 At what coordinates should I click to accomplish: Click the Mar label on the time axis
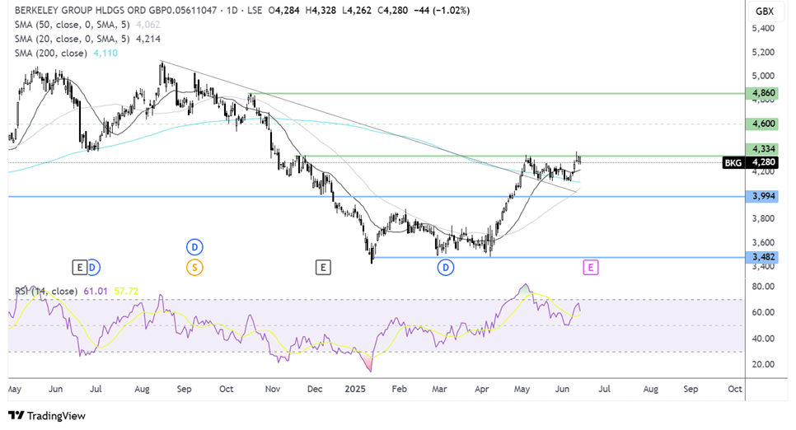[x=439, y=389]
